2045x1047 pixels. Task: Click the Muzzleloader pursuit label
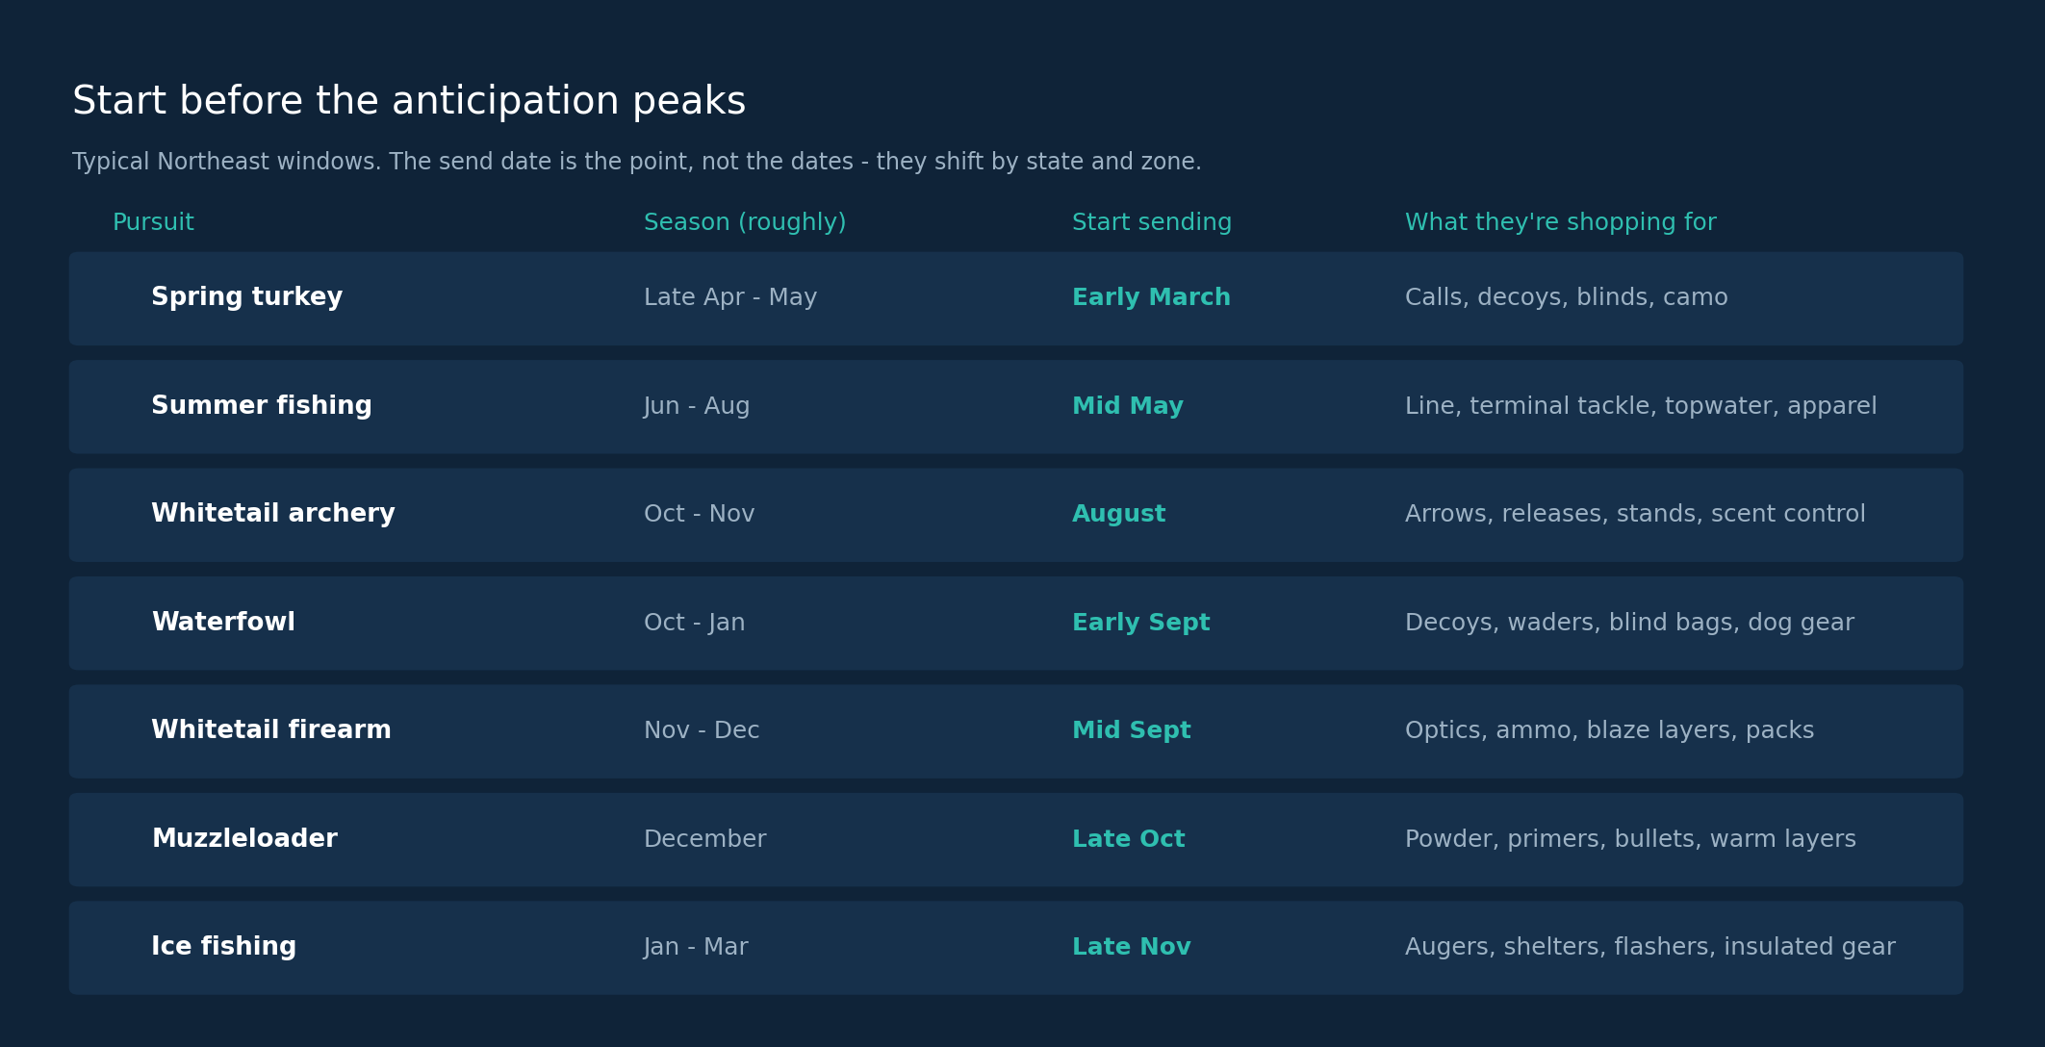click(x=244, y=839)
